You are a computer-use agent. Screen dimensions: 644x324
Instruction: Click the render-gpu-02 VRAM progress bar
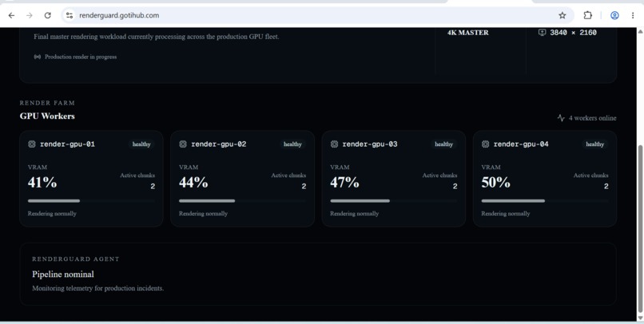click(242, 201)
